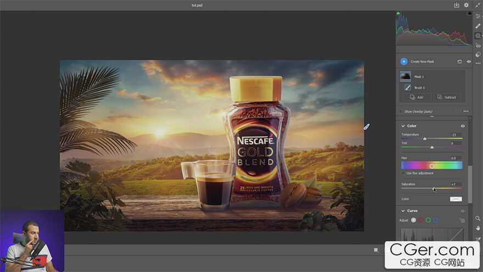483x272 pixels.
Task: Click the Temperature value field
Action: click(x=456, y=135)
